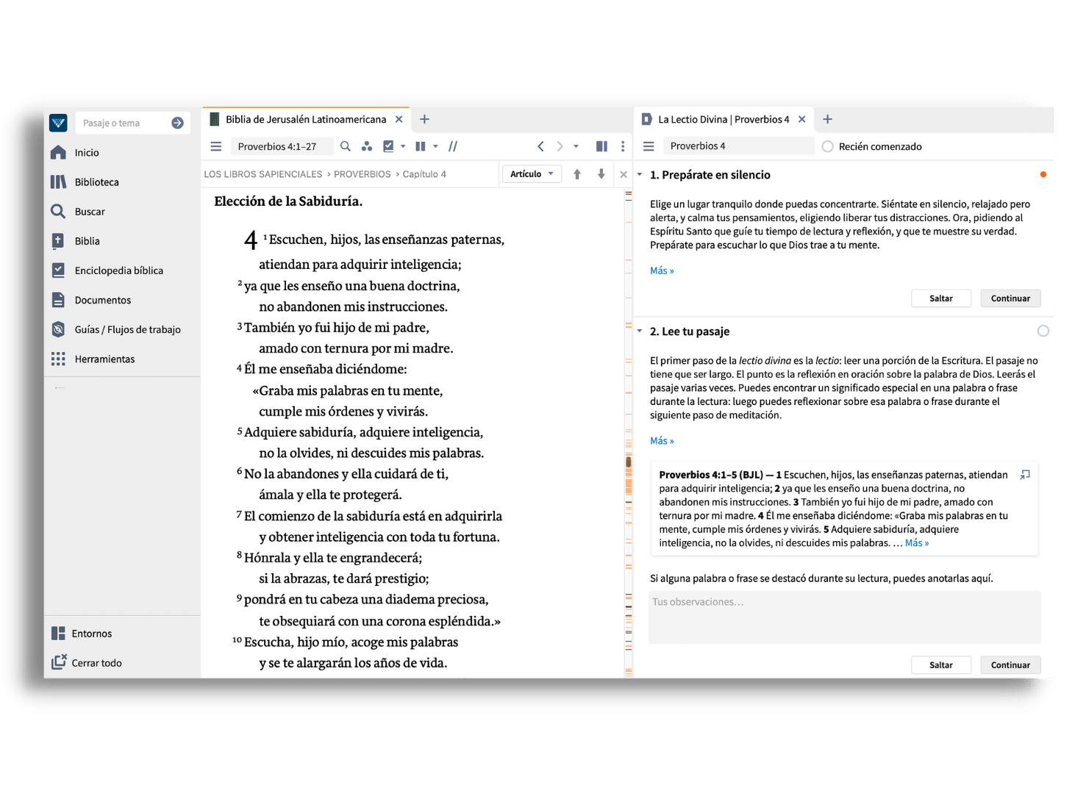Toggle the split panel view icon

point(601,146)
